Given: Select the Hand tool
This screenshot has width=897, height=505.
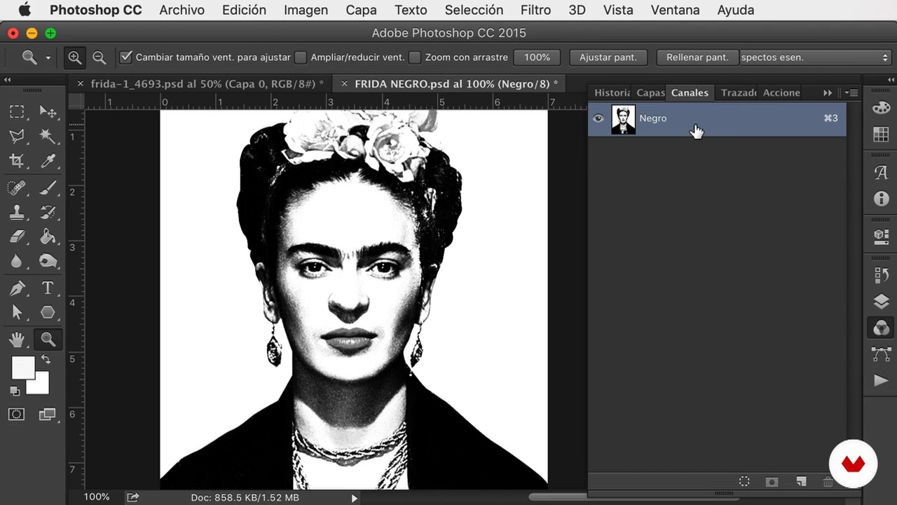Looking at the screenshot, I should [17, 339].
